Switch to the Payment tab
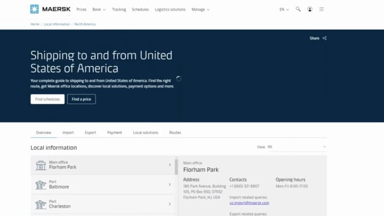The image size is (384, 216). [x=114, y=132]
